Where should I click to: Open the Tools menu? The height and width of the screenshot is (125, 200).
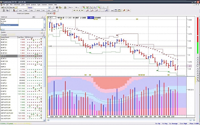click(x=39, y=5)
